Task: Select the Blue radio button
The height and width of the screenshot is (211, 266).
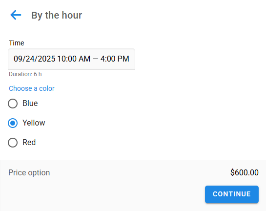Action: 13,104
